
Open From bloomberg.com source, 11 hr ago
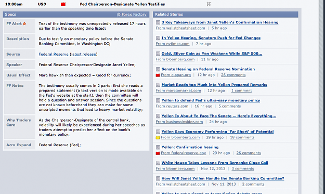[x=175, y=59]
